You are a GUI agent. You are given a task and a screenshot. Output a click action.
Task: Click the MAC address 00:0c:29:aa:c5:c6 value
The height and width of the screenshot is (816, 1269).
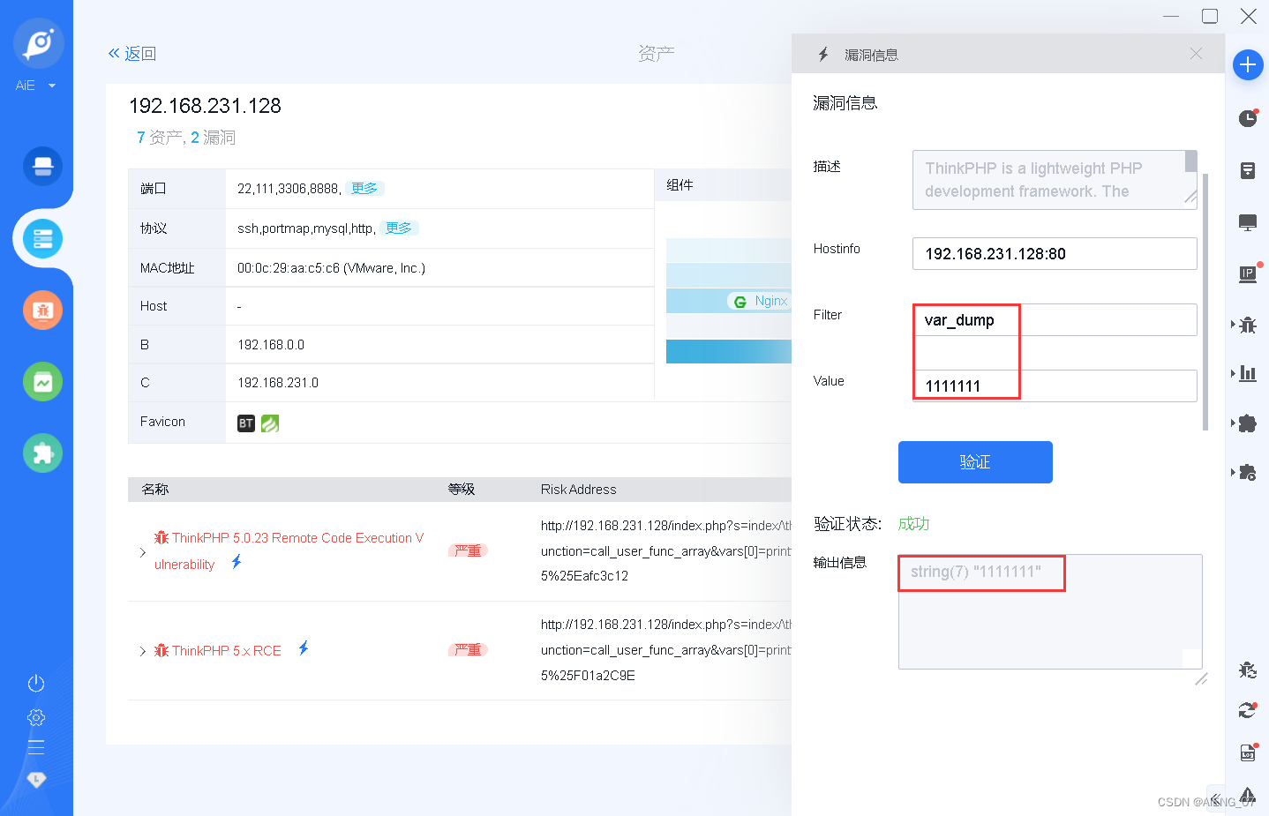point(332,268)
